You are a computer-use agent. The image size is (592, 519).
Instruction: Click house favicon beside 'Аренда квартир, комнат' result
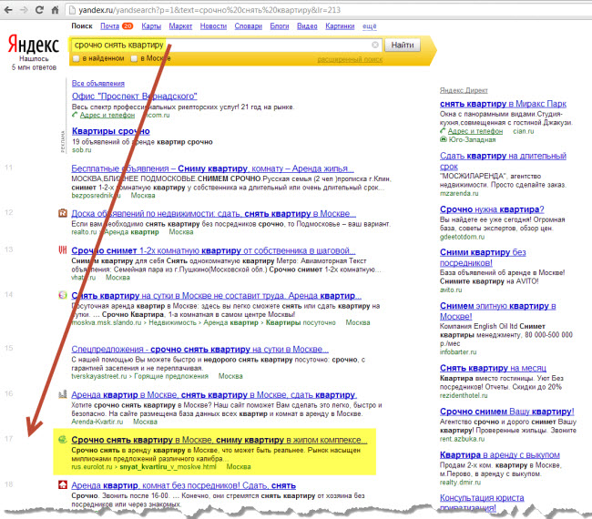[x=63, y=484]
